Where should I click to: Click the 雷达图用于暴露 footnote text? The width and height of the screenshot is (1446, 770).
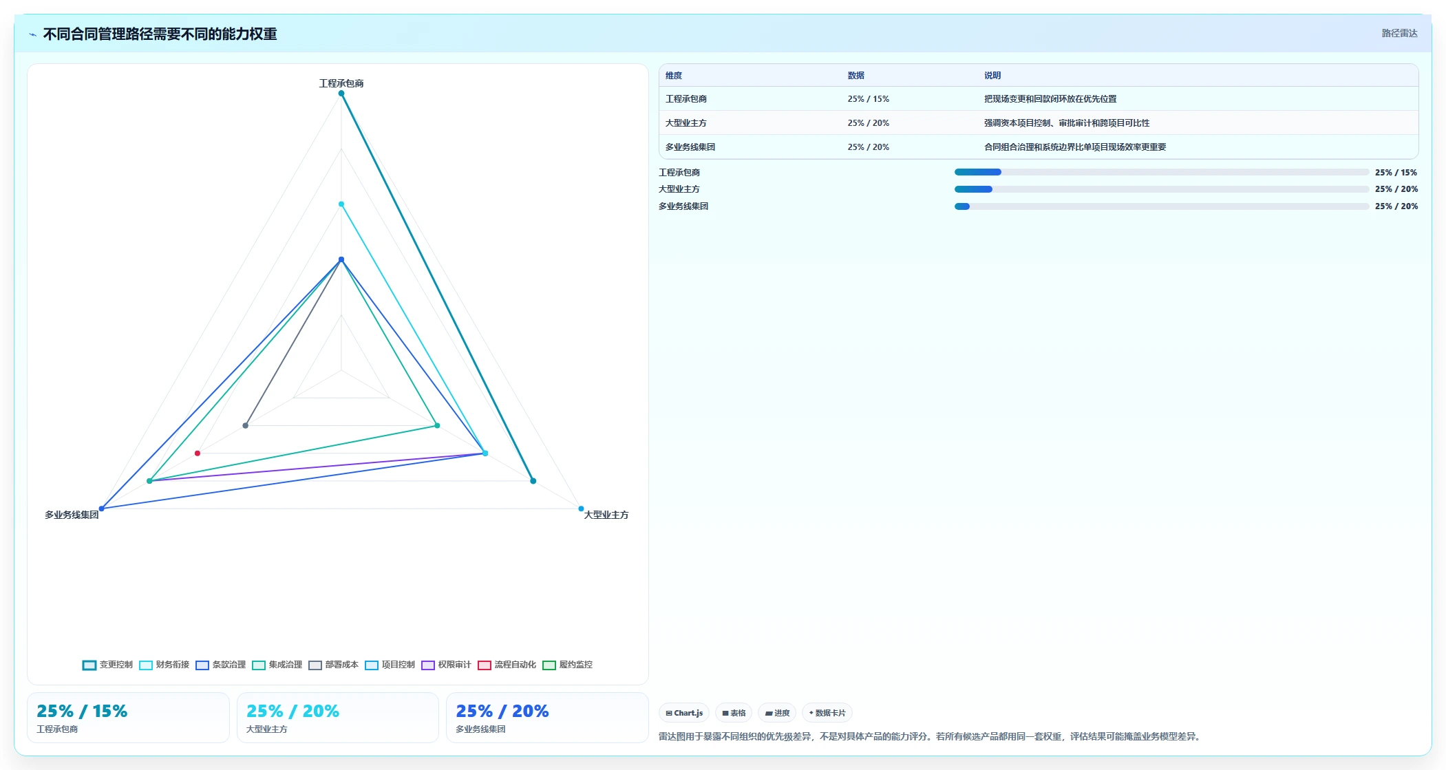pyautogui.click(x=930, y=736)
